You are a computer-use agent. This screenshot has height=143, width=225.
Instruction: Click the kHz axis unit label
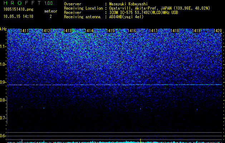pos(3,29)
